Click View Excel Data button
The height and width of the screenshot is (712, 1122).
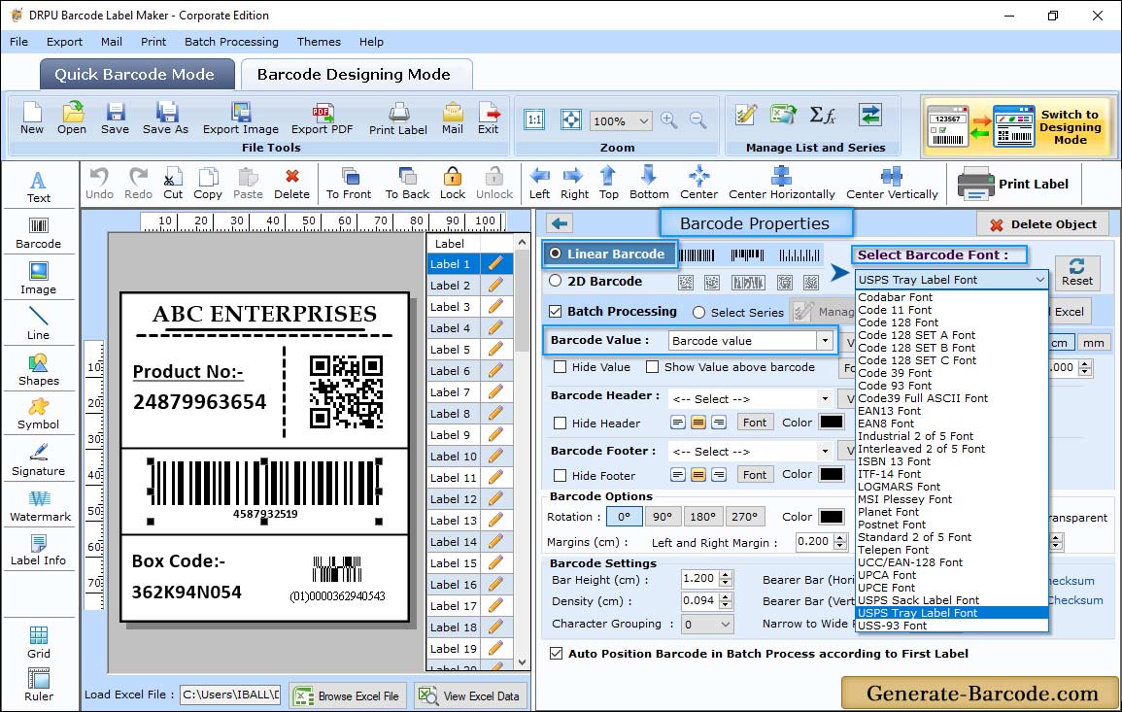click(x=470, y=695)
